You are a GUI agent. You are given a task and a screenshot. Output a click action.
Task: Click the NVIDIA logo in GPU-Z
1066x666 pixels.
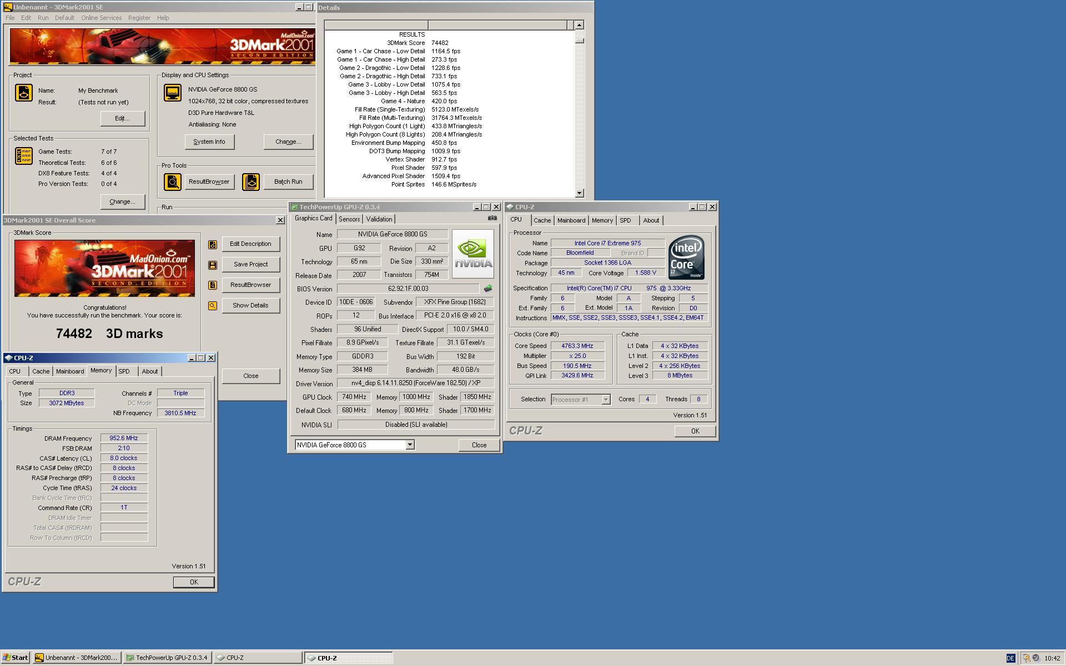pos(473,254)
